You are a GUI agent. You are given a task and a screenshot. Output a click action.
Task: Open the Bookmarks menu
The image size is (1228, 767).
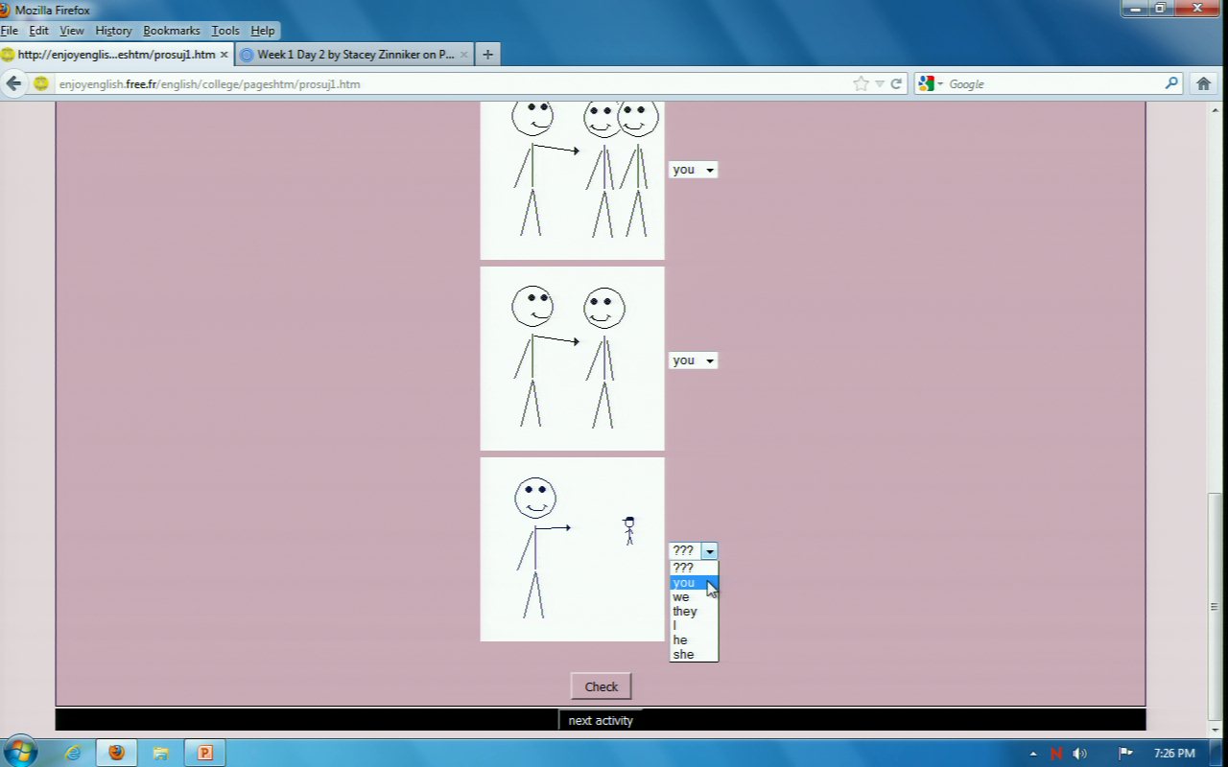point(171,31)
